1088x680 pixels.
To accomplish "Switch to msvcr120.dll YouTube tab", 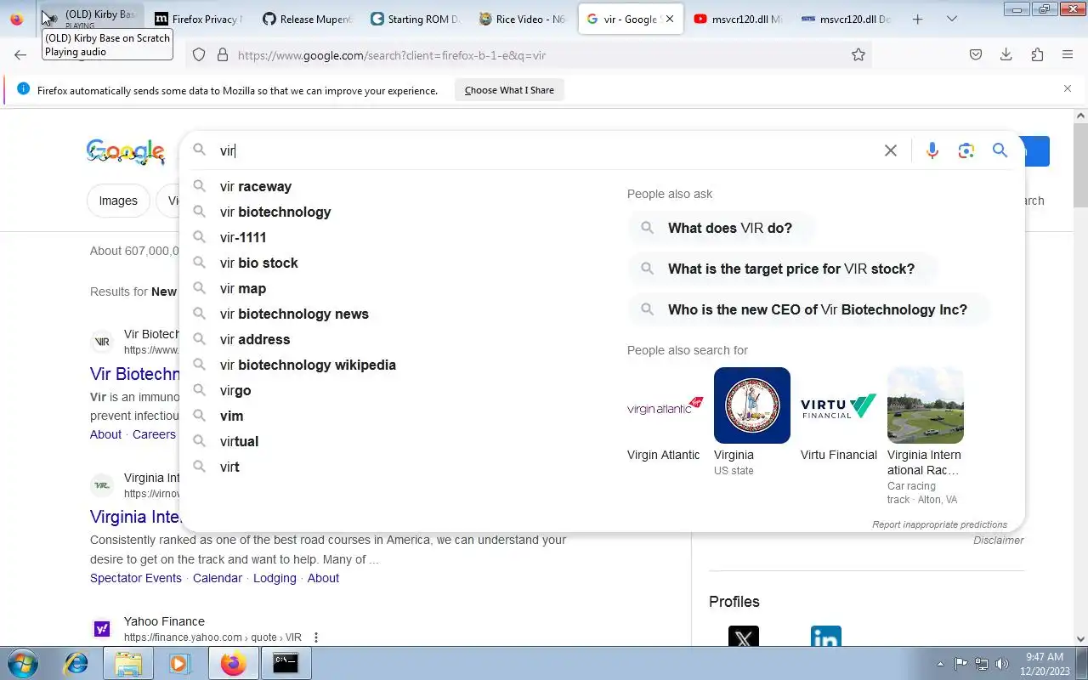I will click(739, 19).
